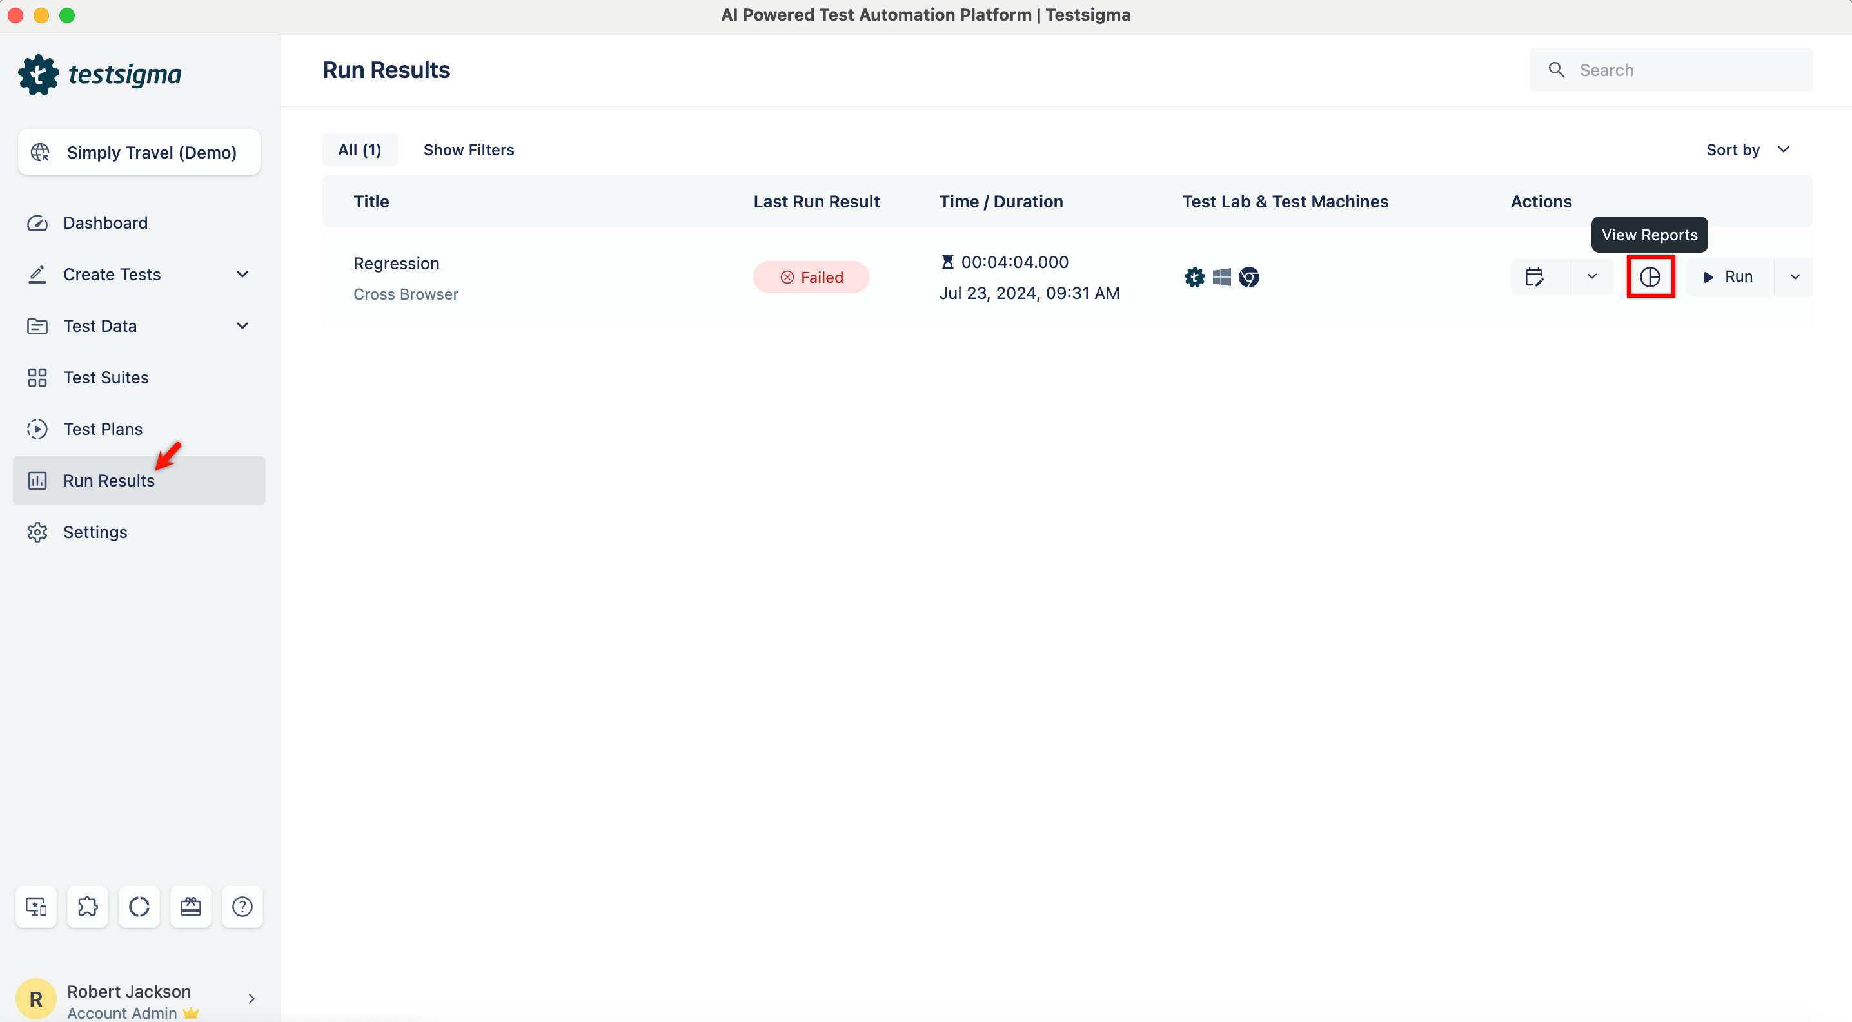
Task: Click the Dashboard gauge icon
Action: (37, 223)
